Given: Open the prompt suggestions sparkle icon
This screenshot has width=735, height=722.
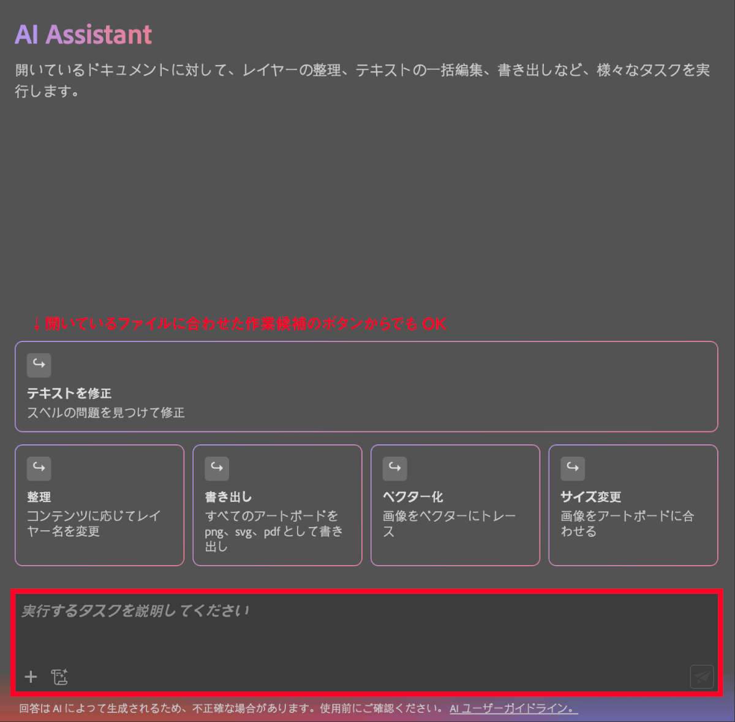Looking at the screenshot, I should pos(59,677).
